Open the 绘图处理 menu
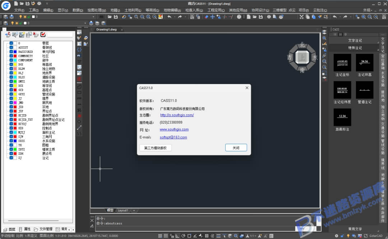Screen dimensions: 388x239 click(x=97, y=10)
